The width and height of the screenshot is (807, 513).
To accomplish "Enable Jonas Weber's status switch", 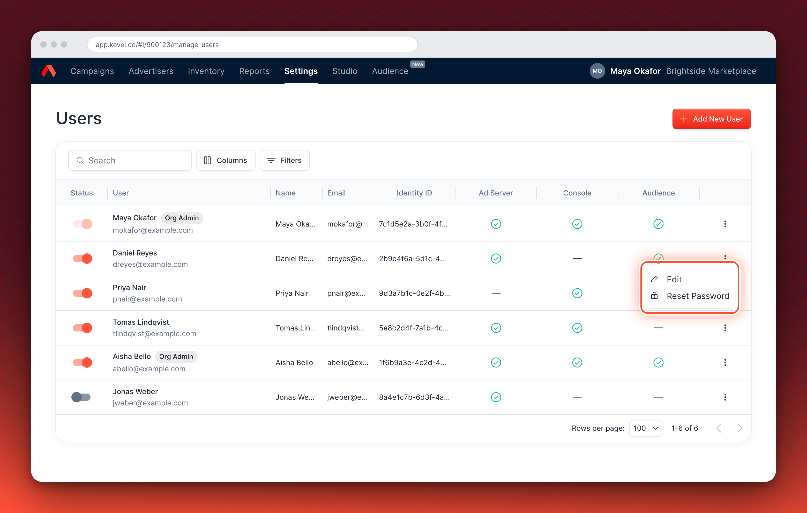I will click(x=81, y=397).
